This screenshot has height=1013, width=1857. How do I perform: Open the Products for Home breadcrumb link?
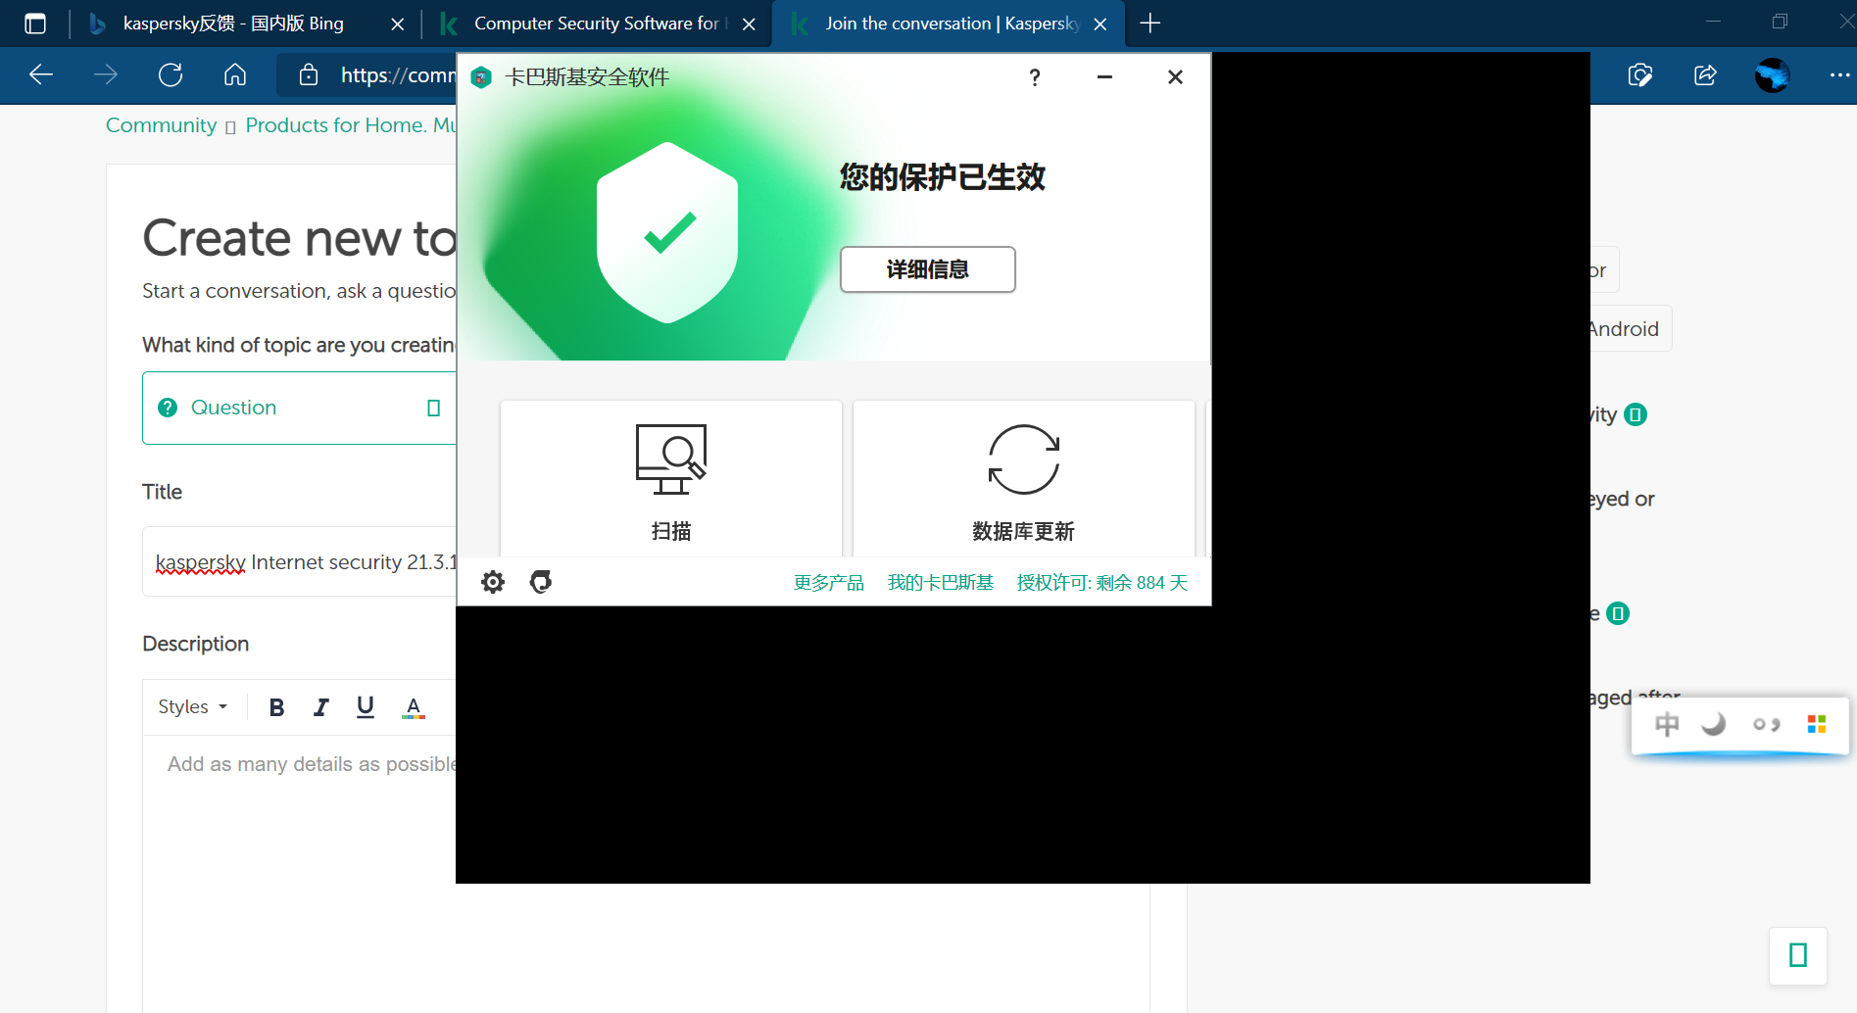pos(351,125)
